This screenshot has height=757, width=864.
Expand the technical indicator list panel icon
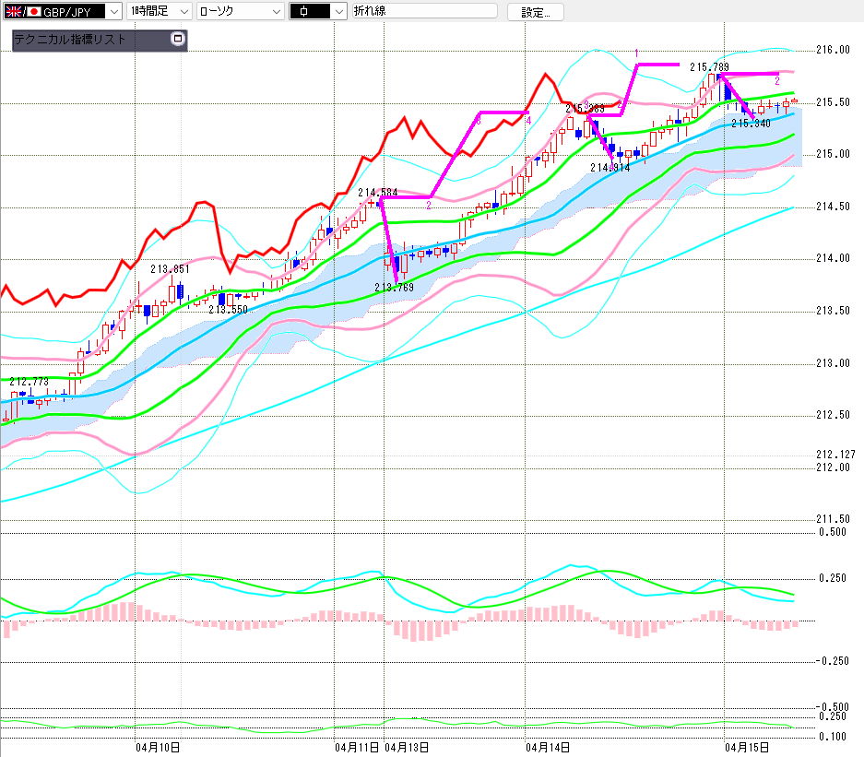(x=178, y=40)
